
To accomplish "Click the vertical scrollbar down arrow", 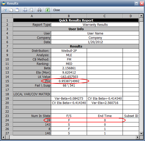I will tap(141, 134).
